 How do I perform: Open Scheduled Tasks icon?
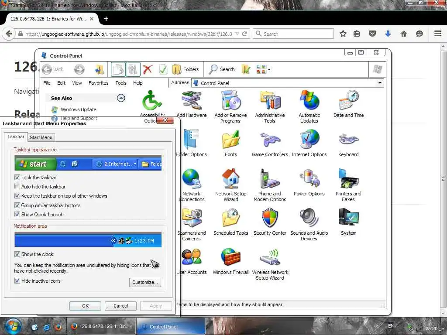tap(230, 222)
